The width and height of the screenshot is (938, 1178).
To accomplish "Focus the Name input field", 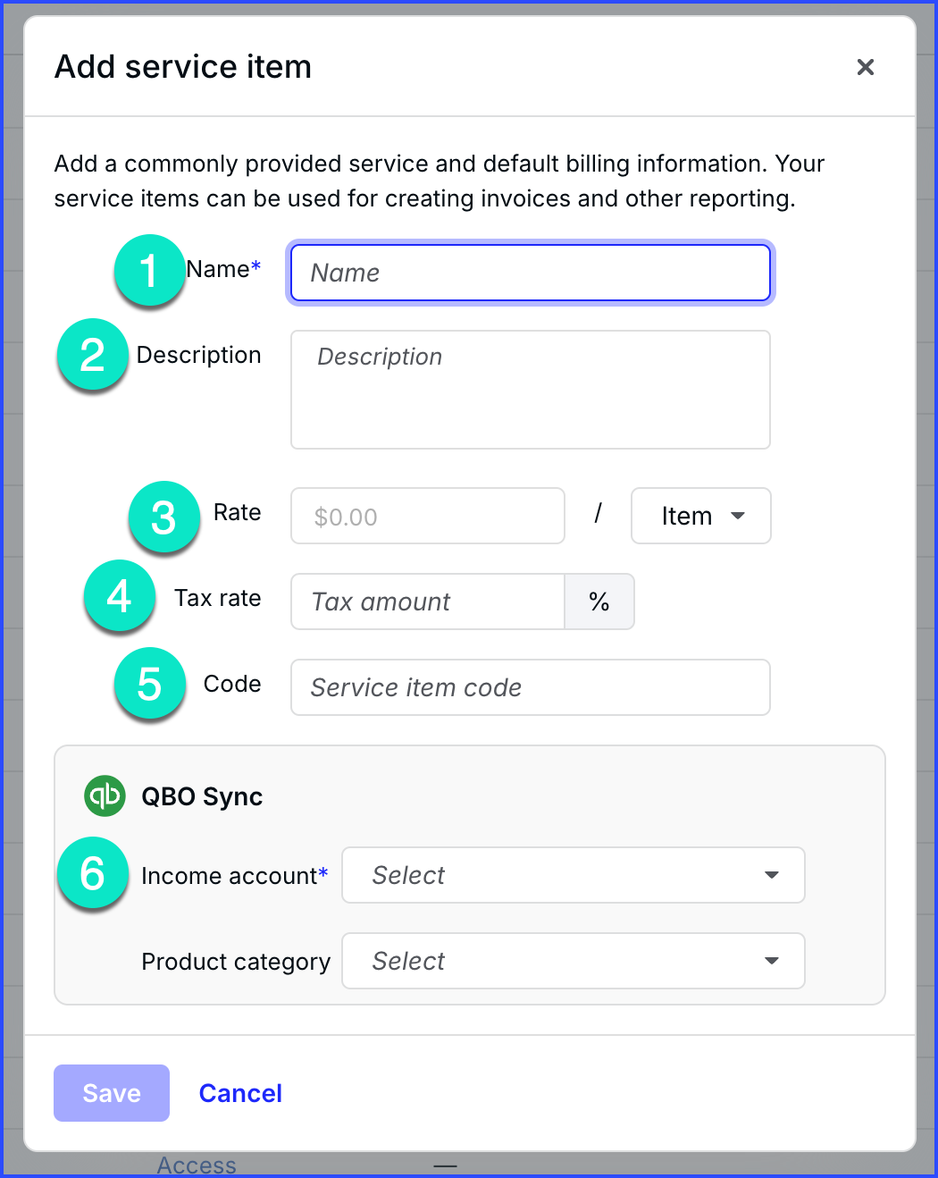I will point(530,273).
